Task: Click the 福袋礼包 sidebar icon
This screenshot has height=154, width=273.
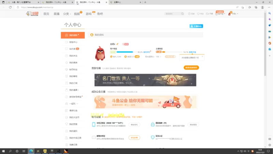Action: coord(67,111)
